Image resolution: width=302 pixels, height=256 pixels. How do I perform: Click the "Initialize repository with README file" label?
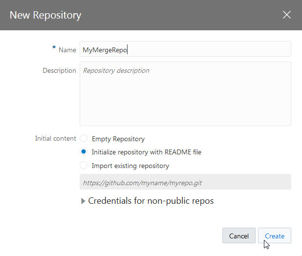point(147,152)
